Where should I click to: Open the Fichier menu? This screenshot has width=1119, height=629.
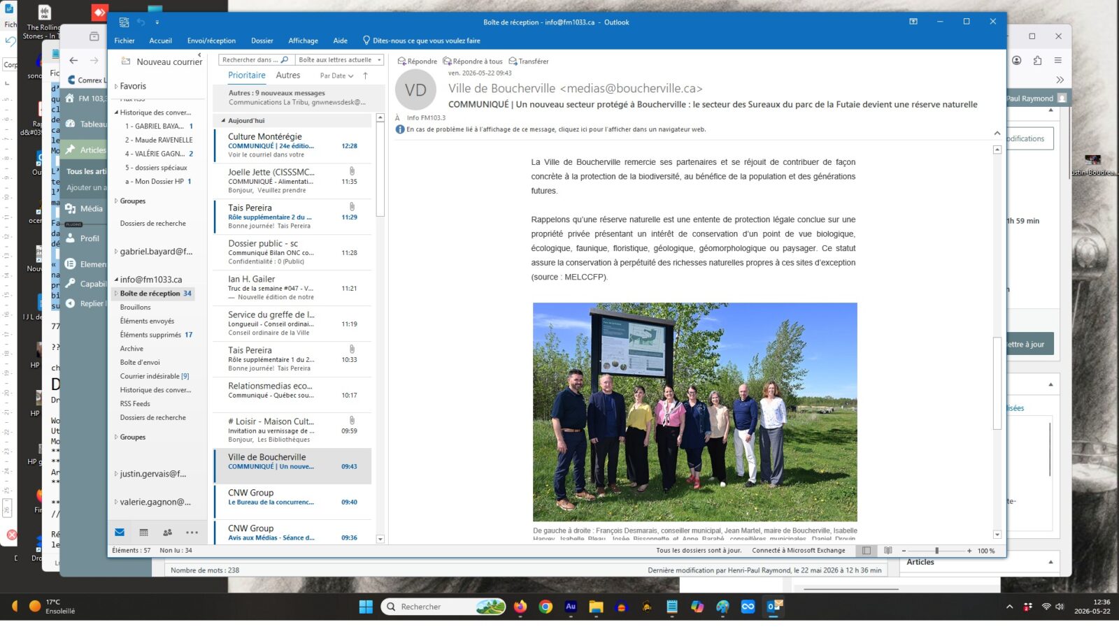click(x=124, y=41)
